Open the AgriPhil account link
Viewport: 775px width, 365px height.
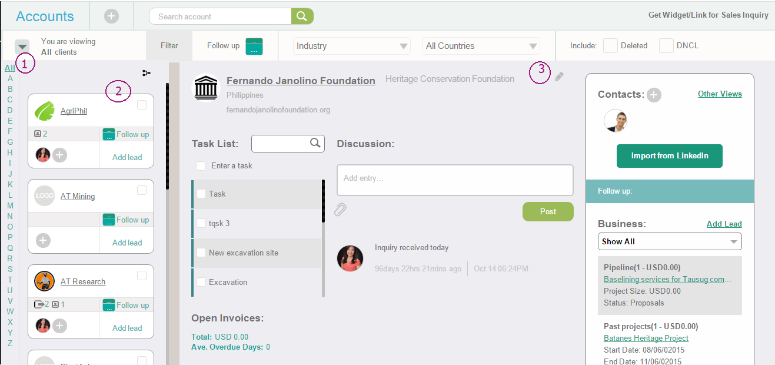point(74,111)
